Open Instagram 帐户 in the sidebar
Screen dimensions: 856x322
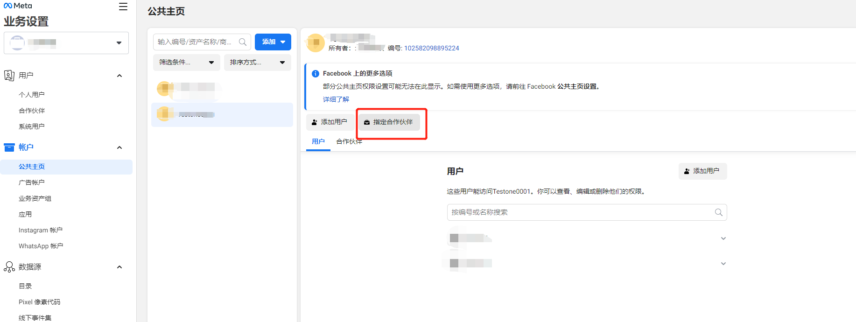41,230
